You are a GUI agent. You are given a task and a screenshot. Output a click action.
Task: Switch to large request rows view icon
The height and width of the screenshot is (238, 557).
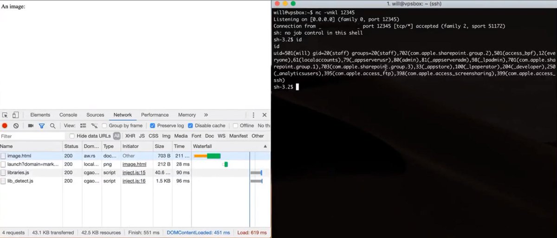point(84,125)
